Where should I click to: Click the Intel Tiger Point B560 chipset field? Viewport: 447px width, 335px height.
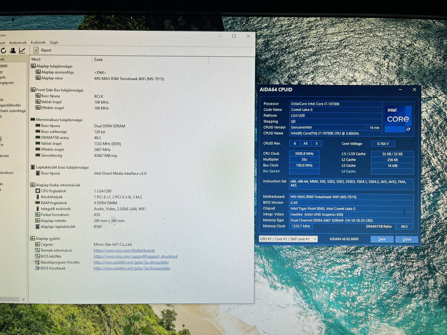(351, 208)
